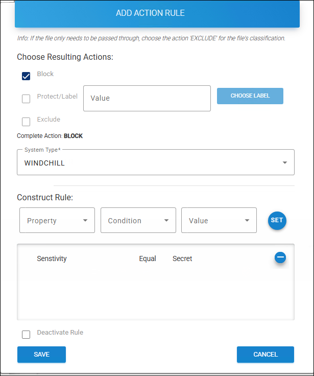Tick the Exclude checkbox
Screen dimensions: 314x376
pos(26,122)
